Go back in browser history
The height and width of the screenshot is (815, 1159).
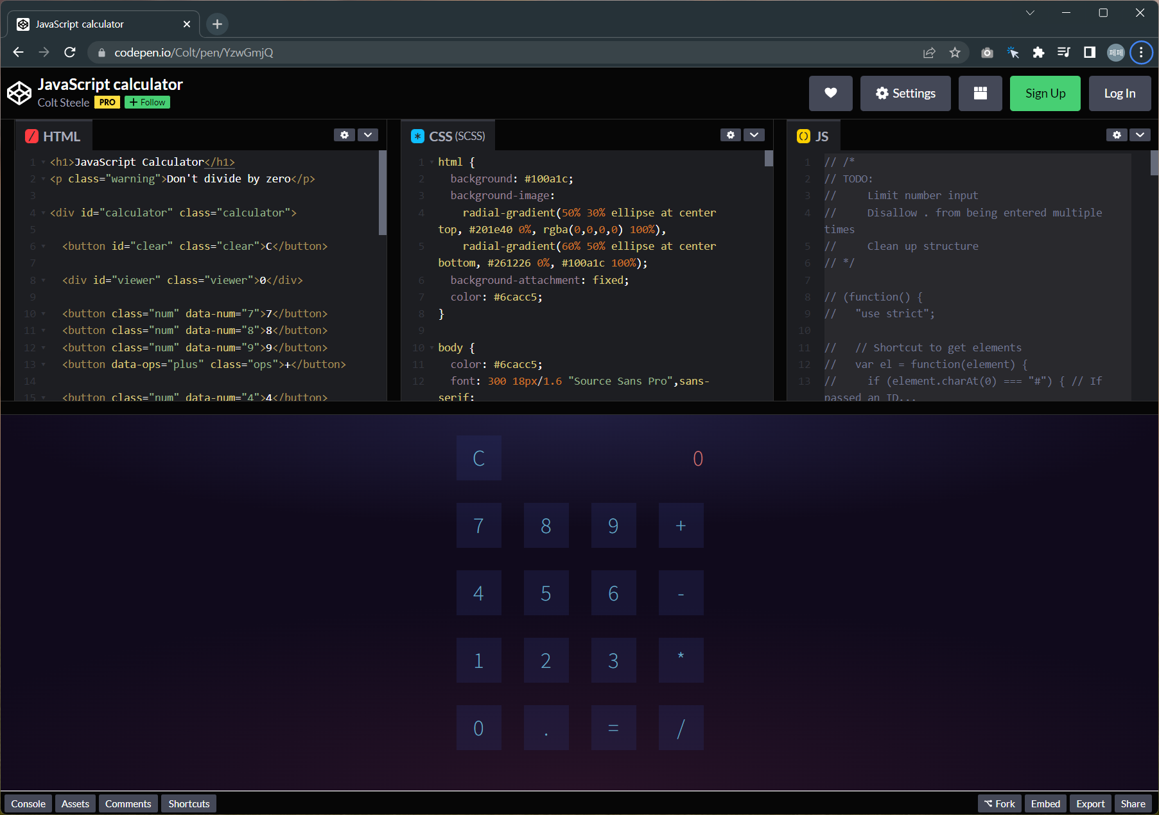[x=18, y=52]
